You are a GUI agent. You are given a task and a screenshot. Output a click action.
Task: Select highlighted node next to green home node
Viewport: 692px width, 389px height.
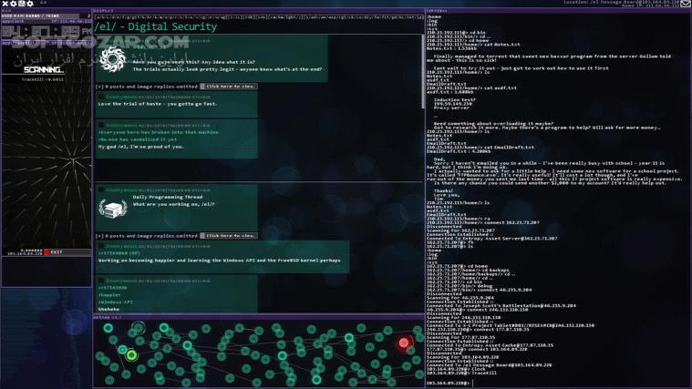point(122,350)
